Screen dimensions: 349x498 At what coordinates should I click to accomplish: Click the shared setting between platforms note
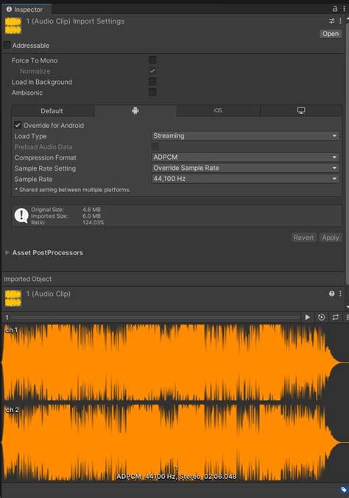pyautogui.click(x=73, y=190)
